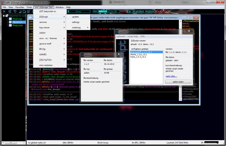The image size is (226, 146).
Task: Expand the GAMES submenu arrow
Action: click(64, 54)
